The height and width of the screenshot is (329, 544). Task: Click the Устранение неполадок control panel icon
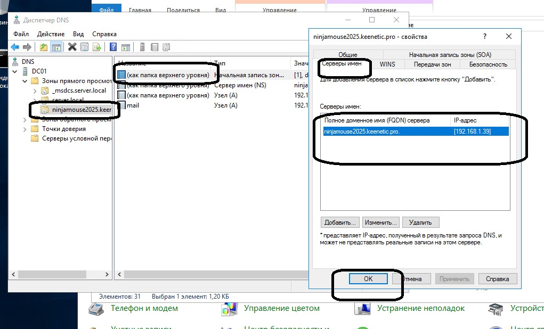click(x=362, y=309)
